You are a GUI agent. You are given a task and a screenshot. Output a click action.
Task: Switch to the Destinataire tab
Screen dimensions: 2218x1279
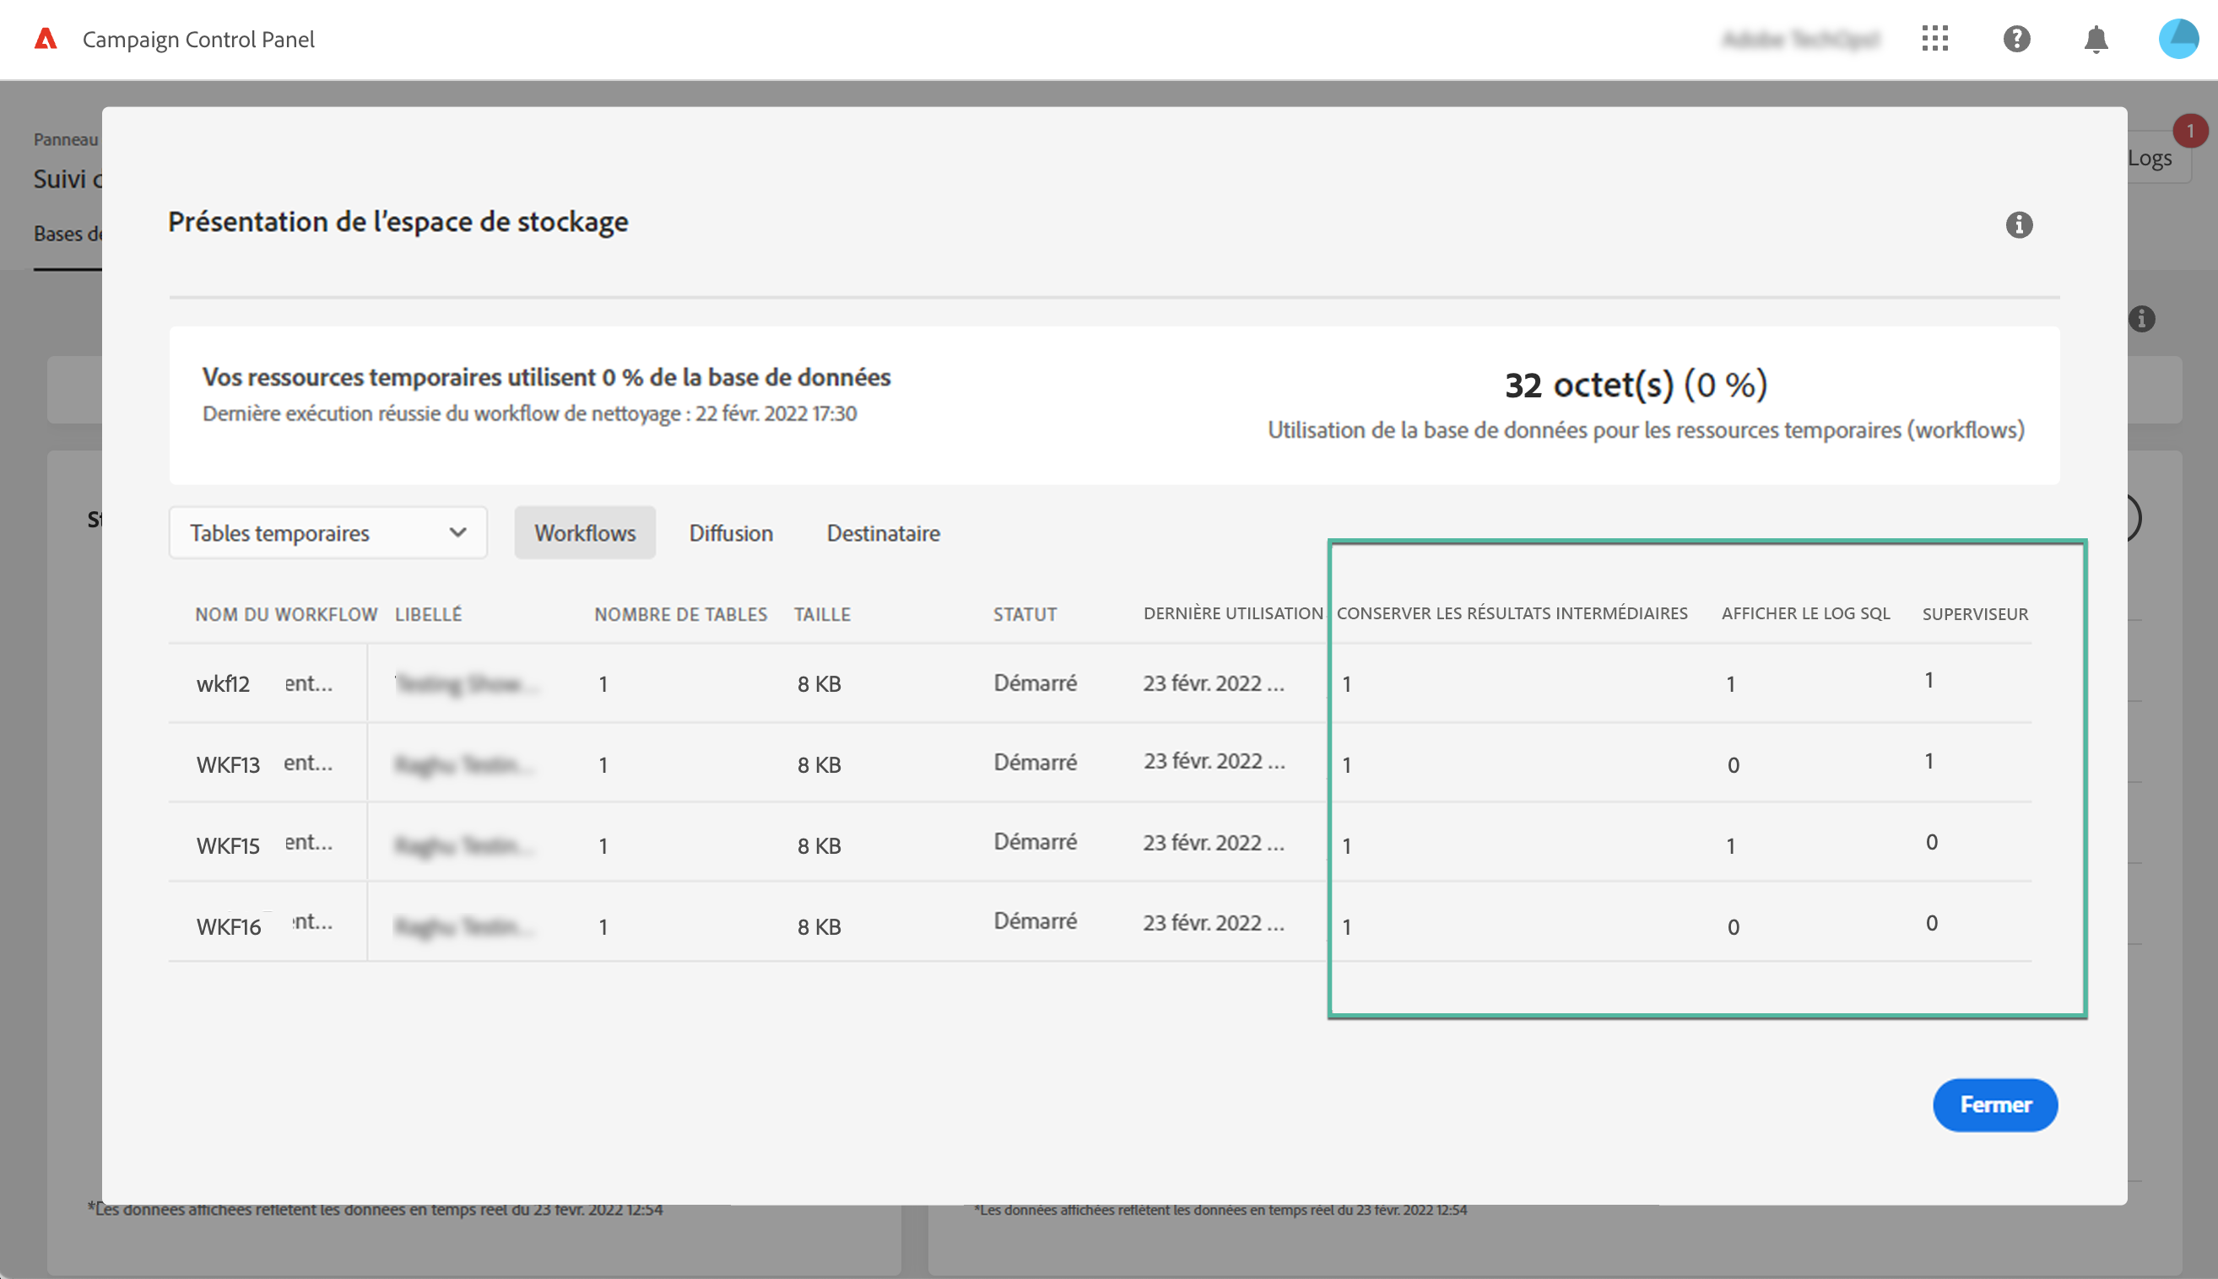point(882,532)
